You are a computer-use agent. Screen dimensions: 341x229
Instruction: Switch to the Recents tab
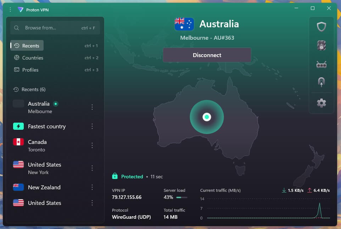click(x=27, y=45)
